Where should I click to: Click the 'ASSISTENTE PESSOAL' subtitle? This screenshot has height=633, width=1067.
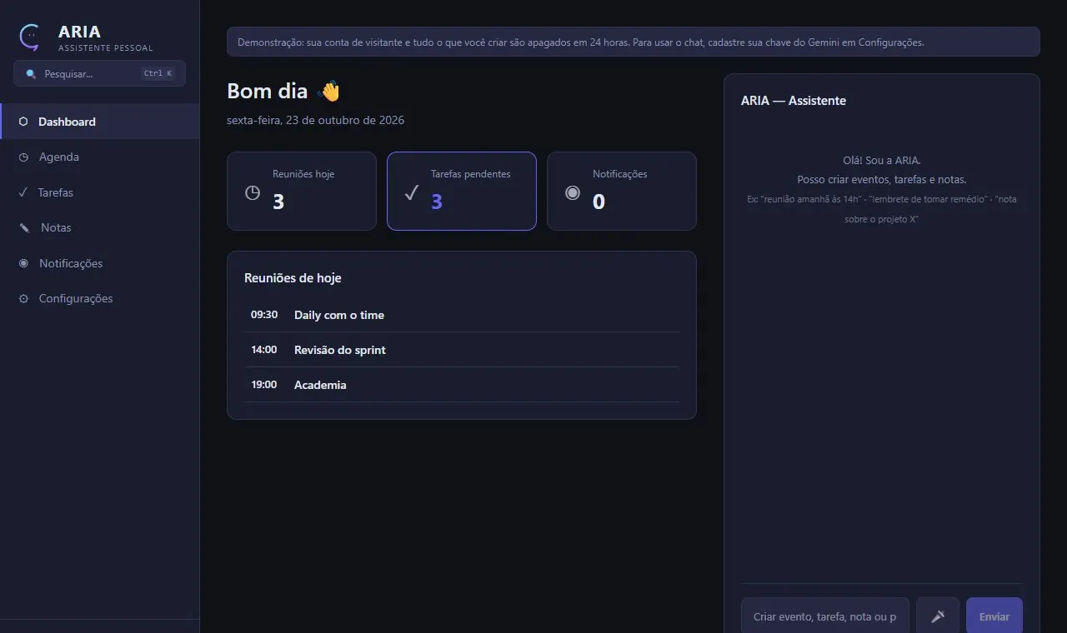[x=106, y=48]
